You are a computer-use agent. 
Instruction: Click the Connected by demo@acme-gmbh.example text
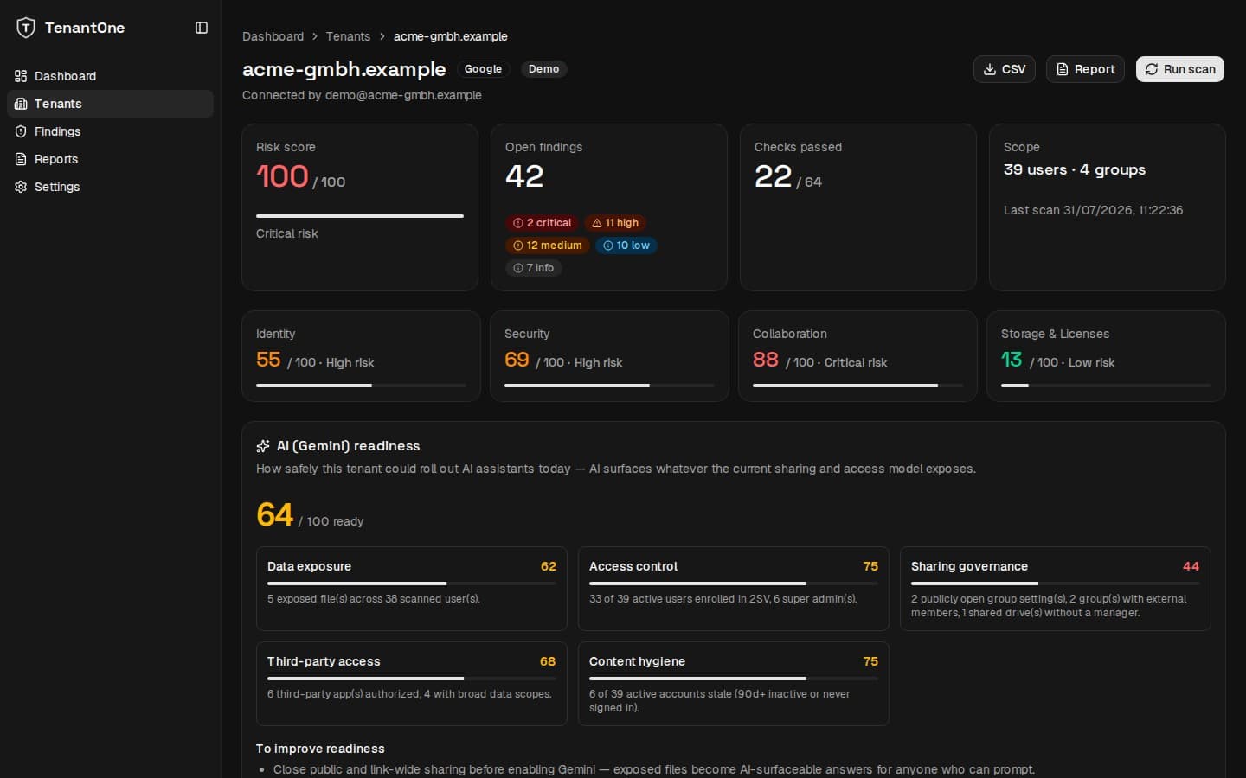(362, 95)
